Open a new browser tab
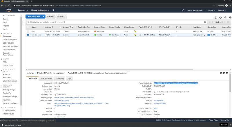The image size is (232, 127). (32, 1)
